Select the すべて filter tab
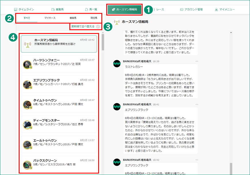 tap(27, 18)
